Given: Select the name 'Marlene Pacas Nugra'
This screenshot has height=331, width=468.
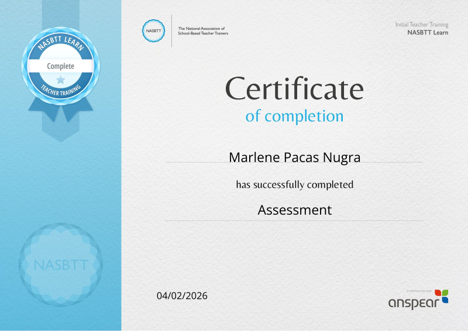Looking at the screenshot, I should (x=294, y=157).
